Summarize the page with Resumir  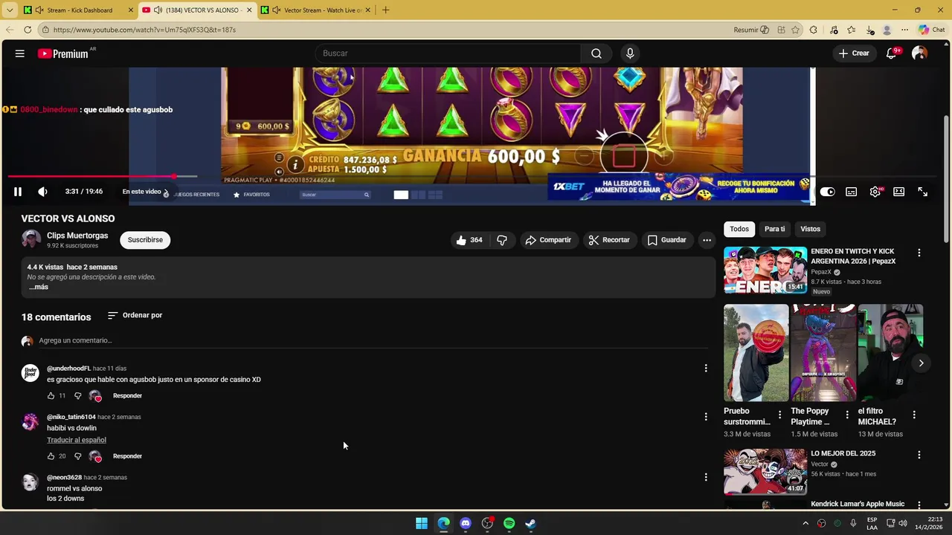[x=751, y=30]
